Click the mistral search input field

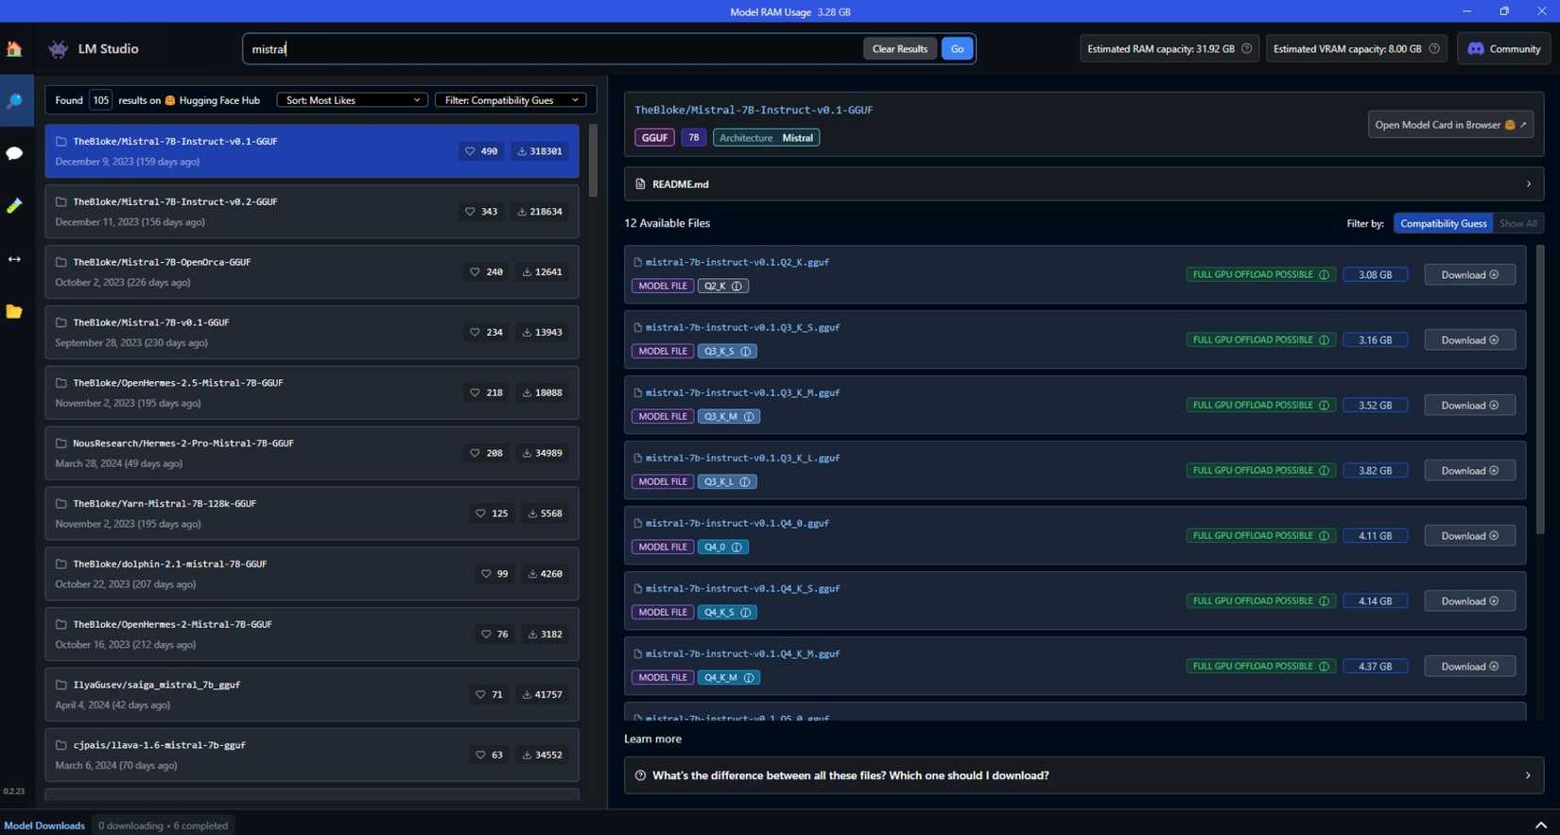(x=552, y=48)
